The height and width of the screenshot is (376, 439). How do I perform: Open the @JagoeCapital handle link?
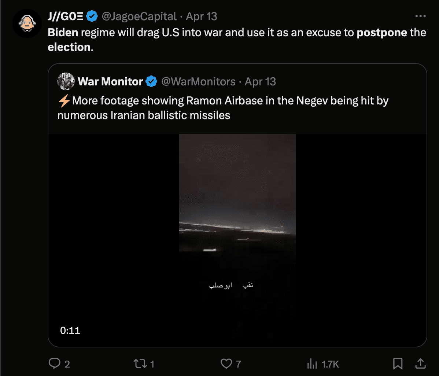(x=139, y=16)
